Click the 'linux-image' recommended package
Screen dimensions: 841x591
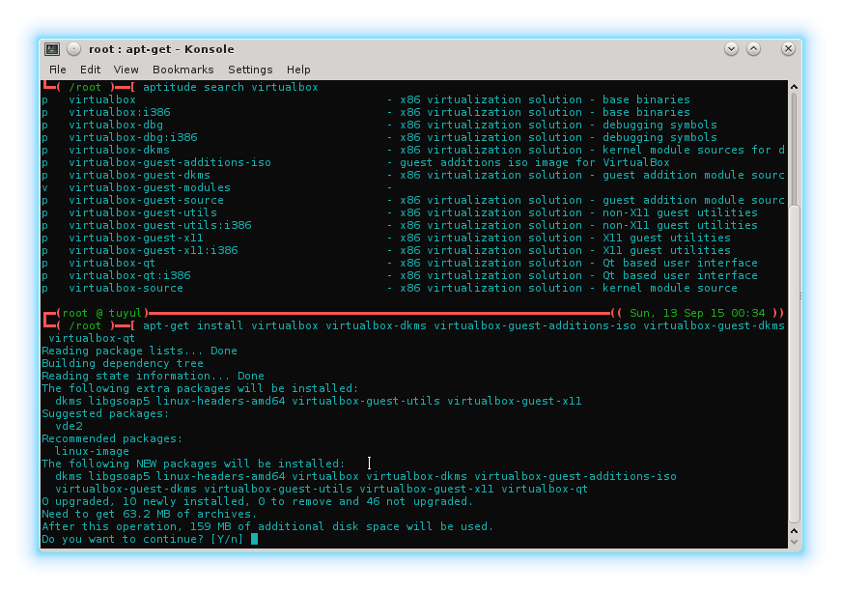(x=93, y=452)
